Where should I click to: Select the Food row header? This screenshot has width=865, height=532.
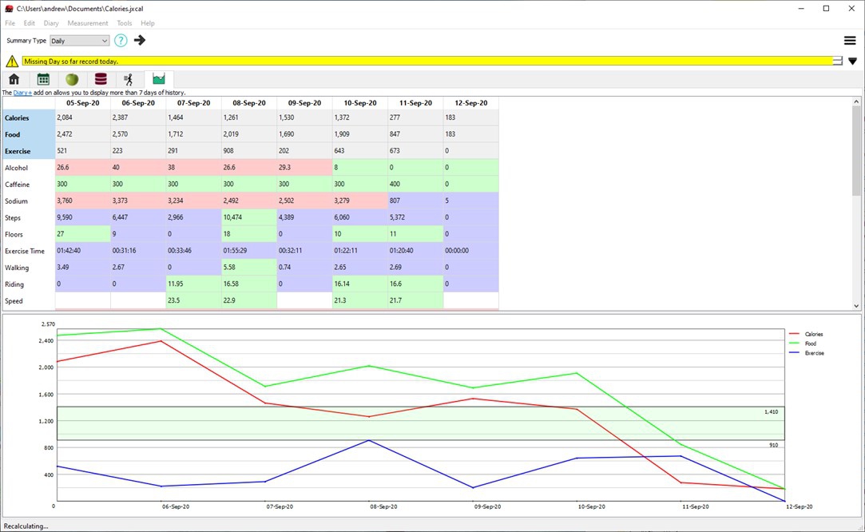click(30, 134)
